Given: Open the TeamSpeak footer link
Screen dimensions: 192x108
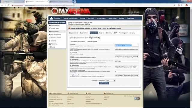Looking at the screenshot, I should [71, 98].
